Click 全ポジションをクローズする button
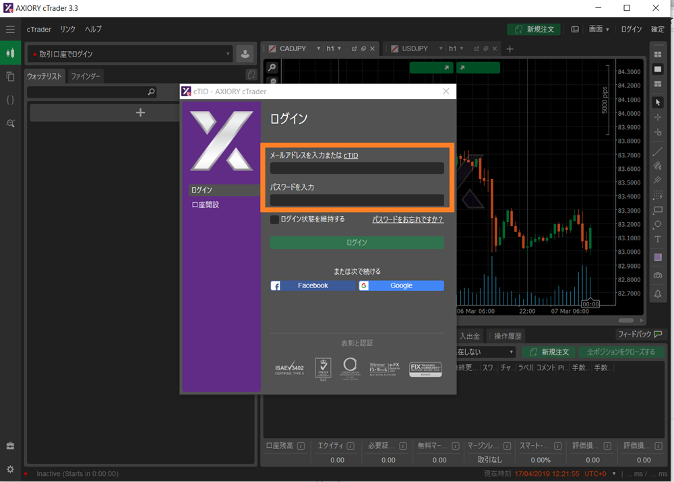This screenshot has width=674, height=482. point(621,352)
